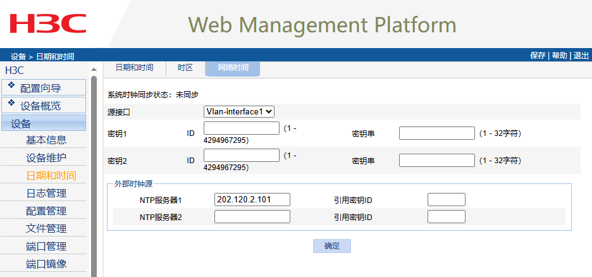Click 退出 to log out
592x277 pixels.
581,56
